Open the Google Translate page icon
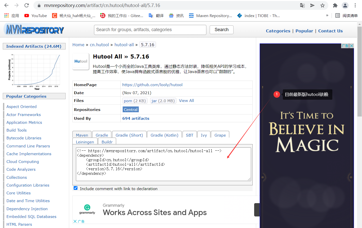 pos(302,5)
